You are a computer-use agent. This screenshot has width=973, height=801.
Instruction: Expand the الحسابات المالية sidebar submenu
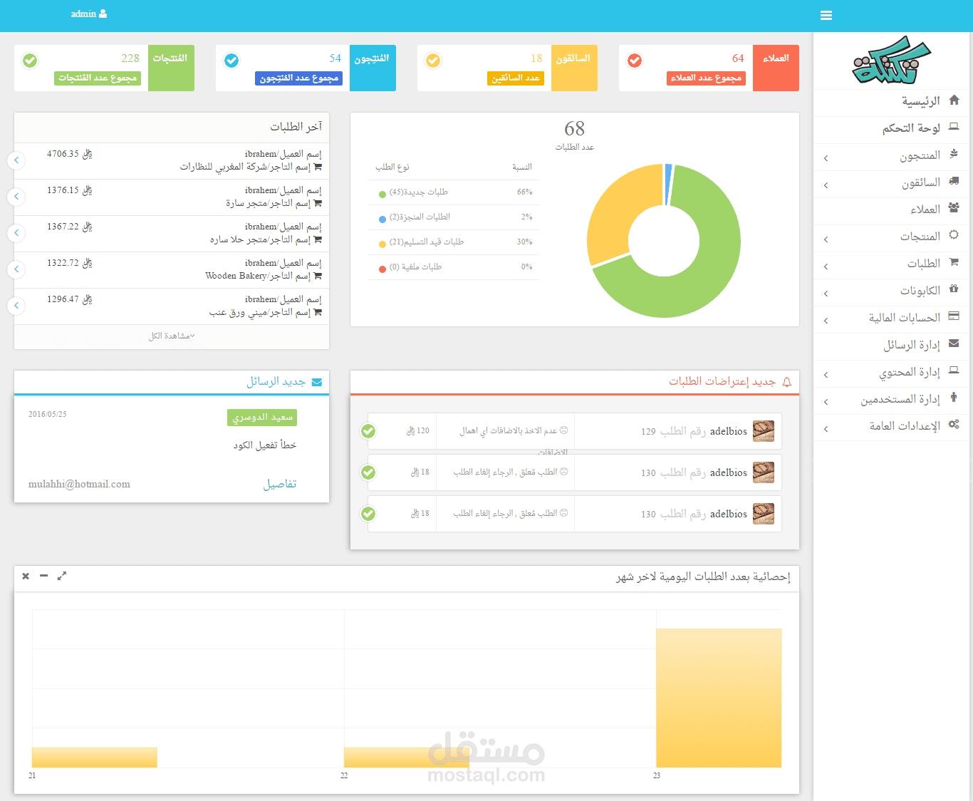826,321
